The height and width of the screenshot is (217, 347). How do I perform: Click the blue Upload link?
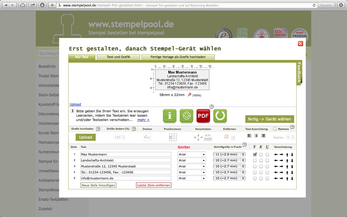(75, 104)
